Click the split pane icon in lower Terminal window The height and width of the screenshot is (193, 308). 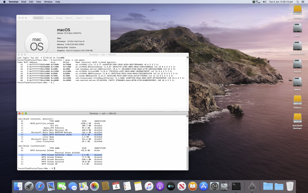(x=187, y=116)
